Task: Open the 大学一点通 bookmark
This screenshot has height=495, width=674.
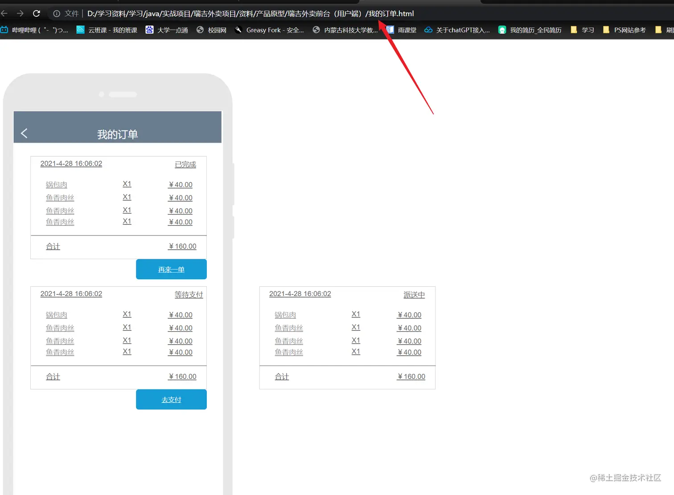Action: click(167, 30)
